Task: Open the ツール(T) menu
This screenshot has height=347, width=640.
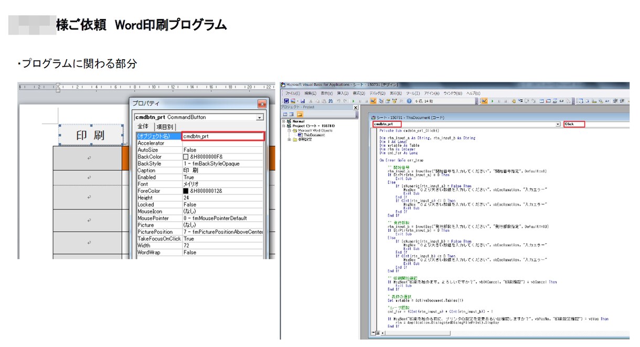Action: tap(413, 93)
